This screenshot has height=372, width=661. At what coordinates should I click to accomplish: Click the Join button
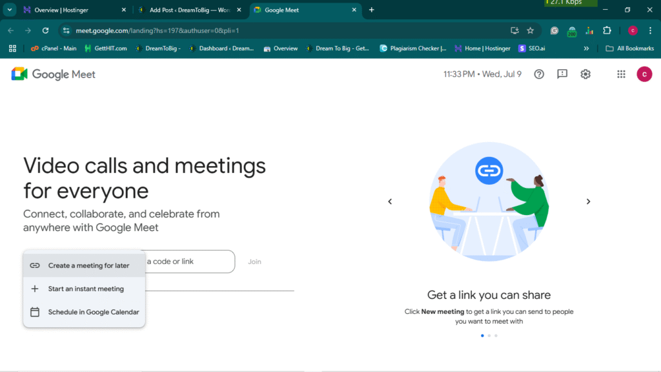[x=254, y=262]
